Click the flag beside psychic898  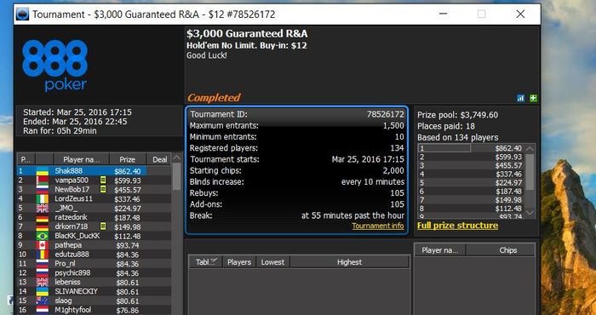click(x=43, y=273)
